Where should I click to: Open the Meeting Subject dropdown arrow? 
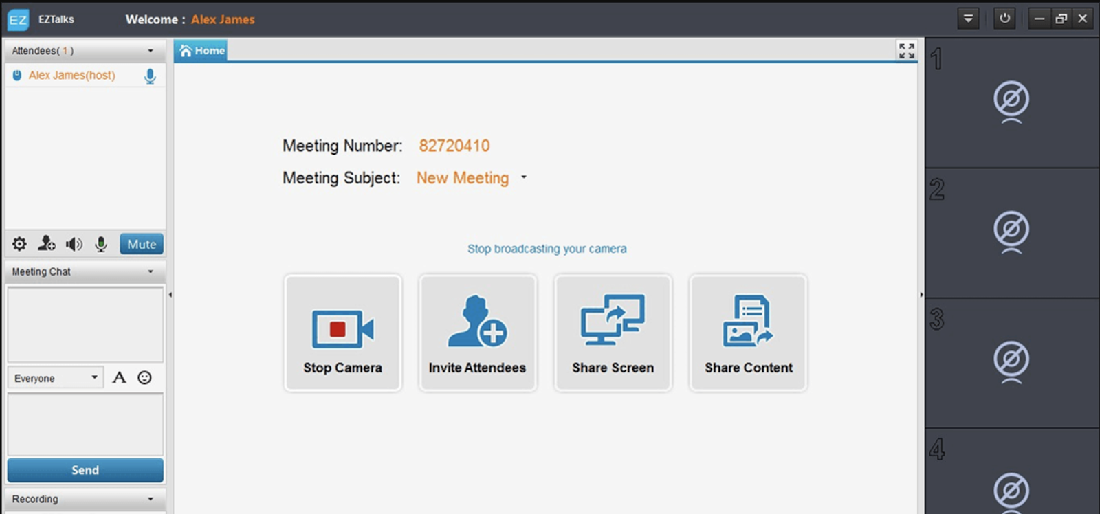click(x=524, y=177)
